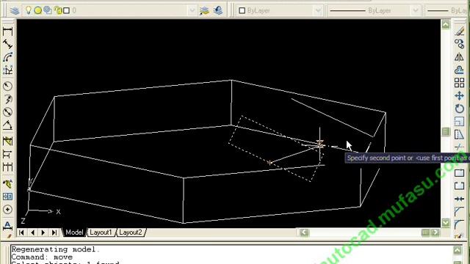Image resolution: width=470 pixels, height=264 pixels.
Task: Toggle layer 0 viewport freeze icon
Action: click(47, 10)
